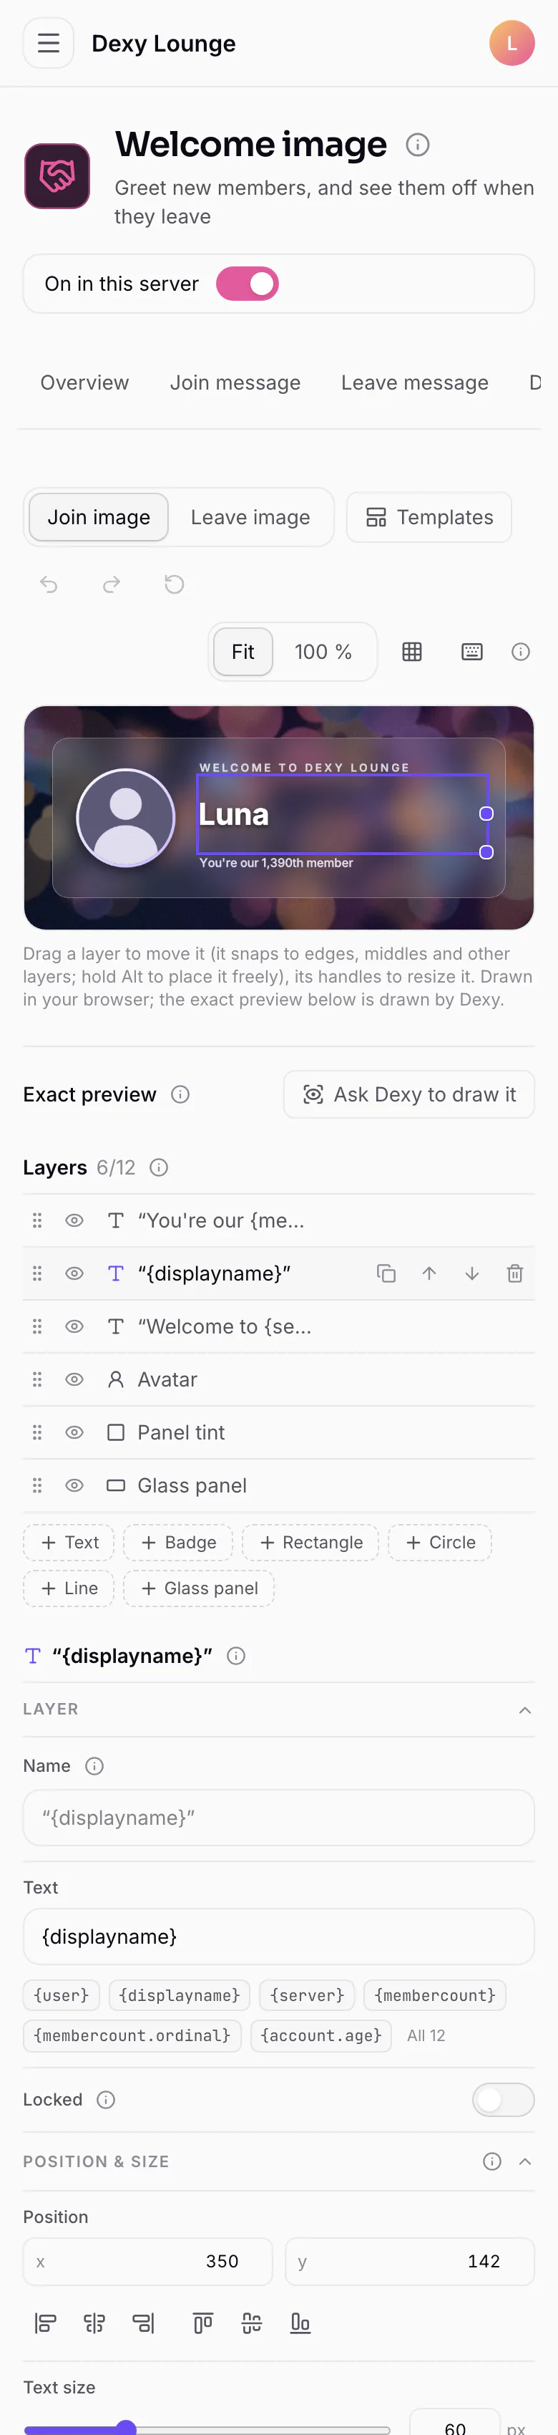Click the info icon beside Layers 6/12
This screenshot has height=2435, width=558.
(160, 1167)
